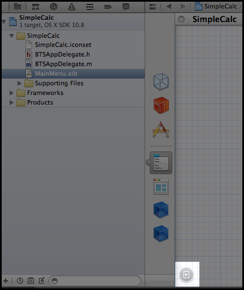Show related files grid icon
Viewport: 244px width, 290px height.
tap(152, 7)
